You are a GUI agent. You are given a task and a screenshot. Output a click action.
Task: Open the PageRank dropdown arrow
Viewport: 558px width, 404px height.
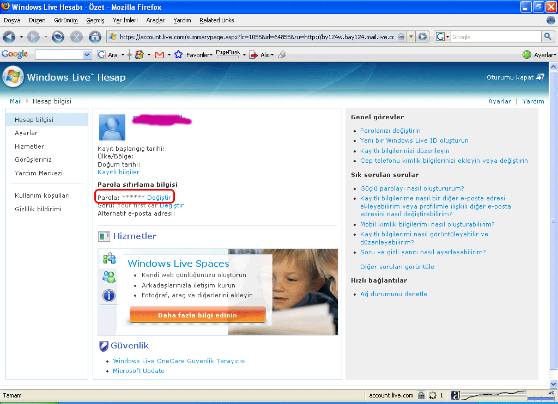pos(244,55)
